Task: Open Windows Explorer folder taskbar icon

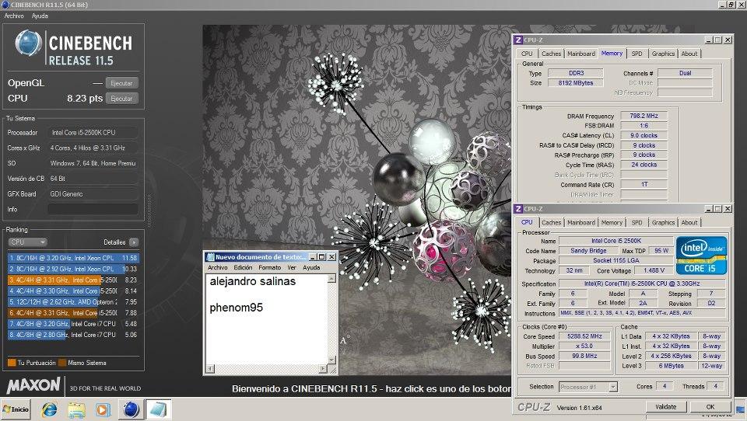Action: point(76,409)
